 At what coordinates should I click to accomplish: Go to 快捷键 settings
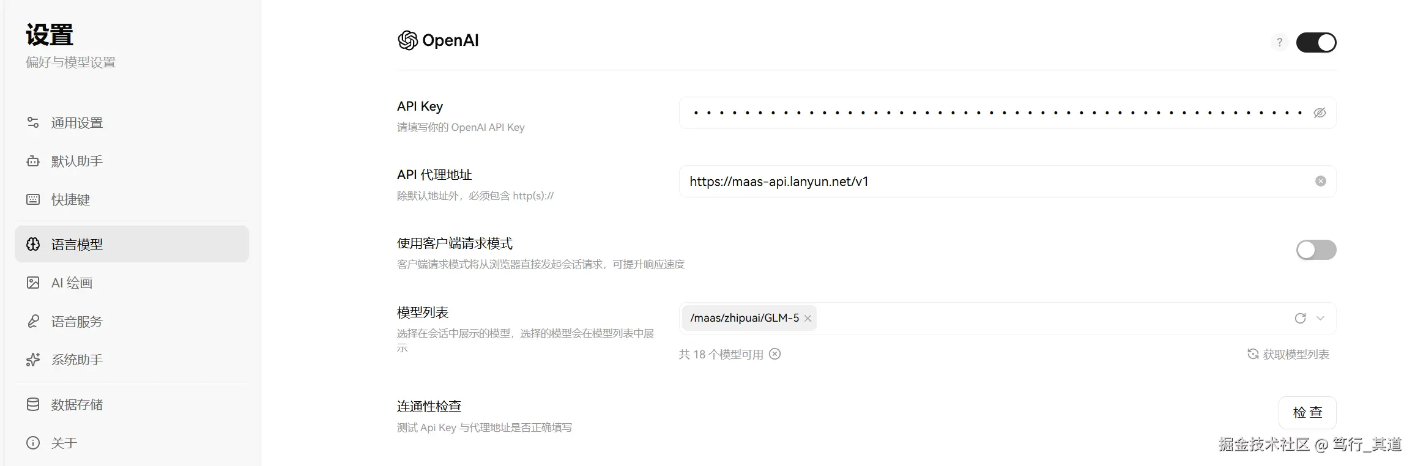pos(132,199)
